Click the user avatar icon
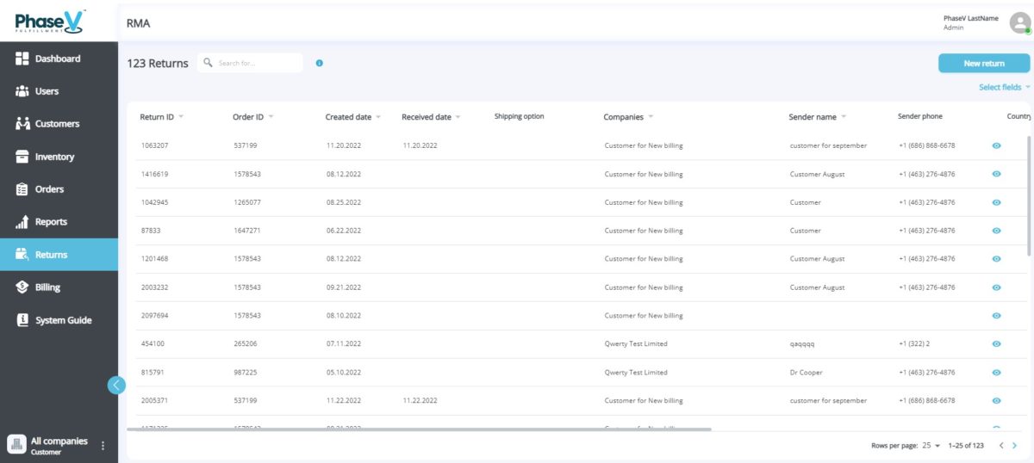The image size is (1034, 463). (x=1019, y=22)
